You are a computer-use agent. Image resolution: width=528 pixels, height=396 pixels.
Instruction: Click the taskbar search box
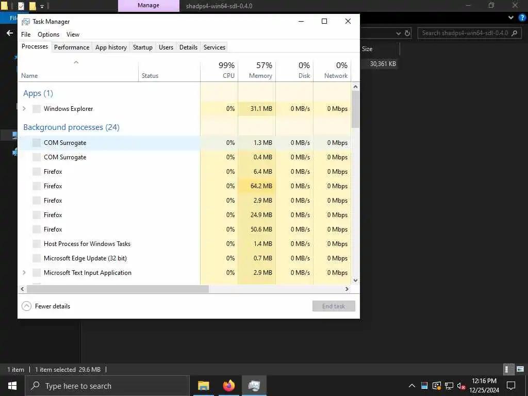click(107, 386)
